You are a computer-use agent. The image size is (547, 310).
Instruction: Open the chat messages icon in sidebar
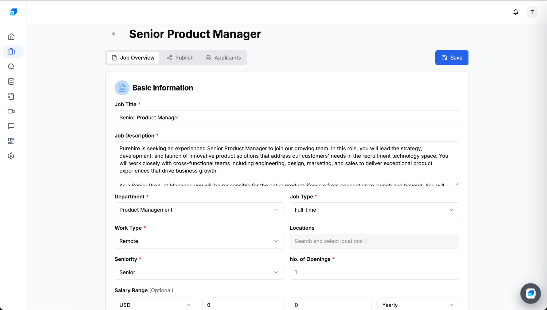(x=11, y=126)
